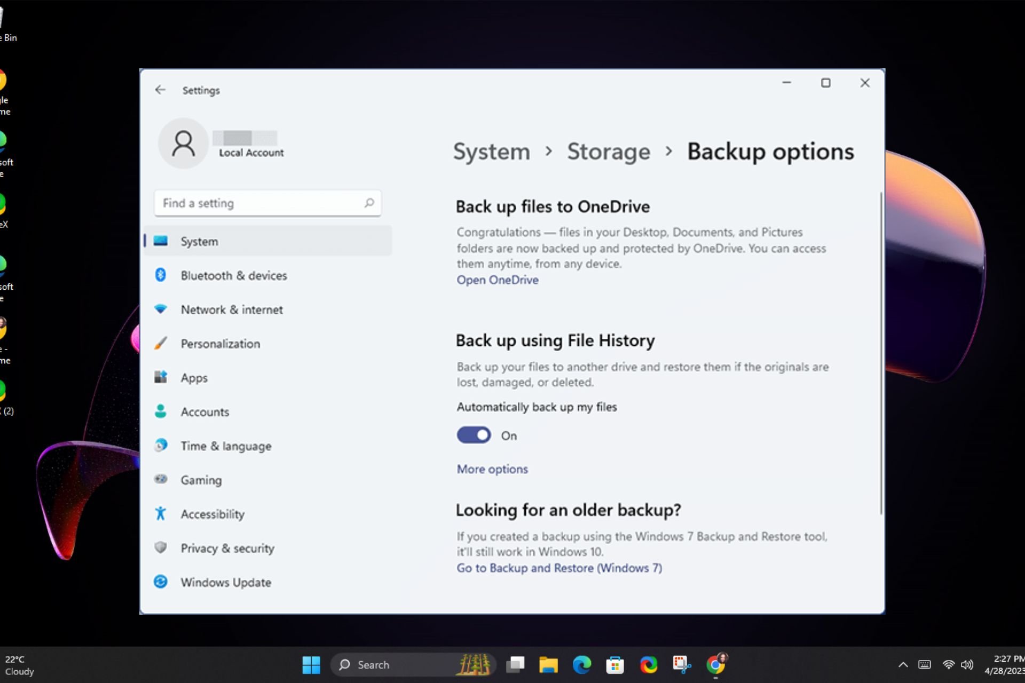Click the Gaming text in sidebar
This screenshot has height=683, width=1025.
pyautogui.click(x=201, y=480)
